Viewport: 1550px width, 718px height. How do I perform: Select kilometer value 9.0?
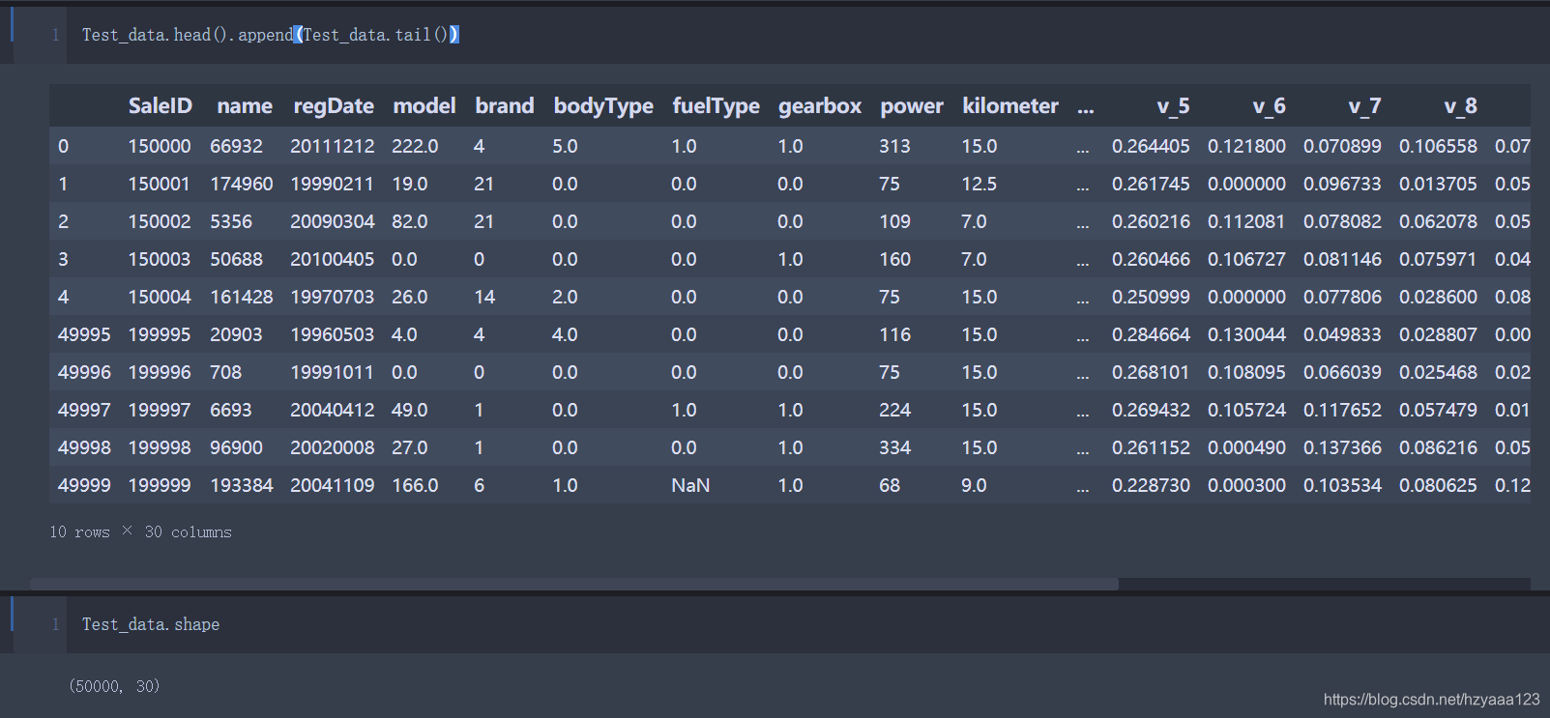(x=974, y=485)
